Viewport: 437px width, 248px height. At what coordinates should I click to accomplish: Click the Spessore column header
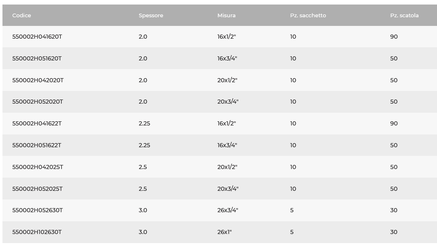[x=151, y=15]
